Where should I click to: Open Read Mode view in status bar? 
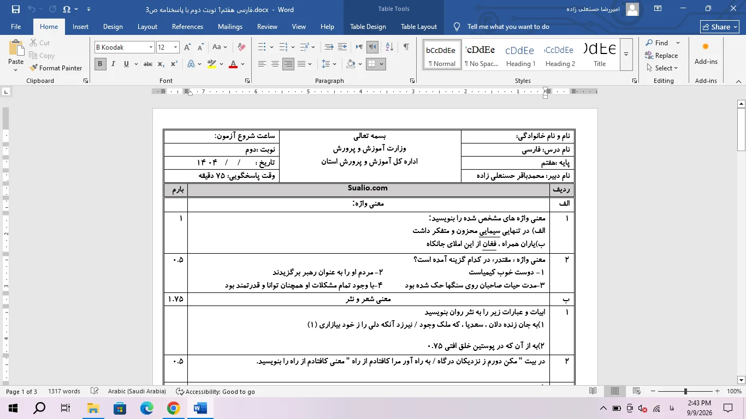click(593, 391)
